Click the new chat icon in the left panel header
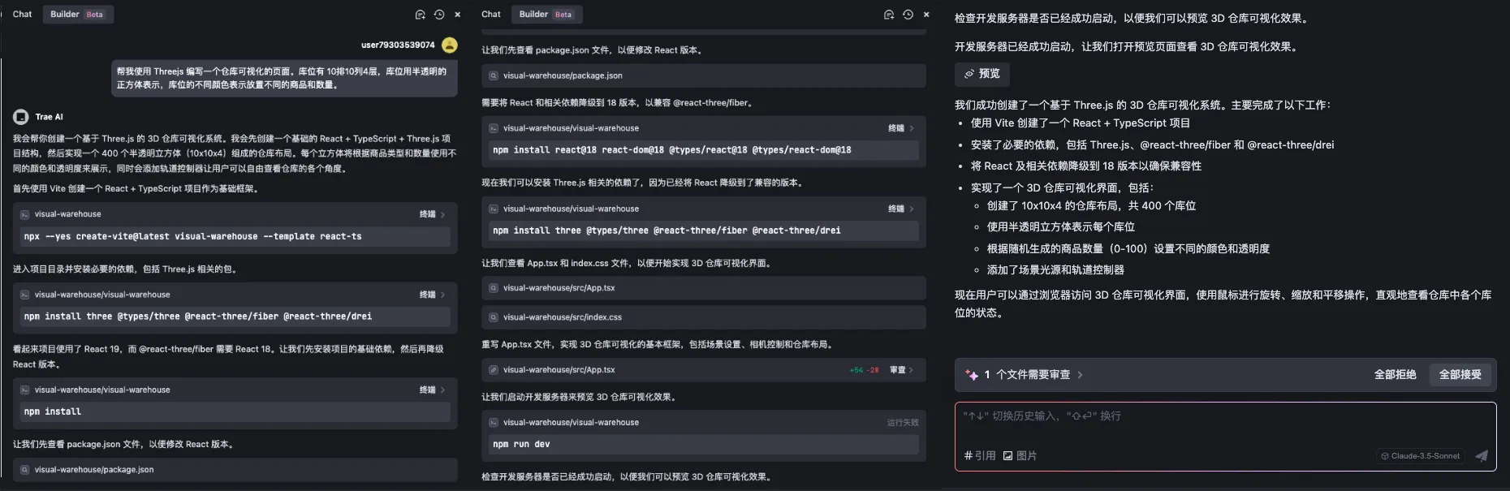This screenshot has height=491, width=1510. 420,15
